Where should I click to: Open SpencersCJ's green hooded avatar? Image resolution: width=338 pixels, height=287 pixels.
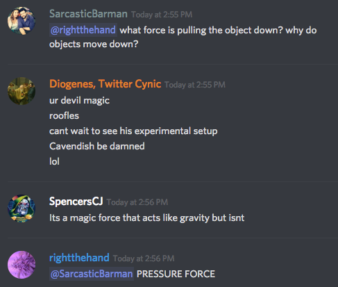coord(22,208)
